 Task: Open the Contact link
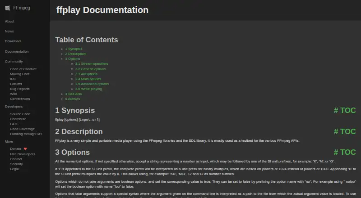[16, 159]
